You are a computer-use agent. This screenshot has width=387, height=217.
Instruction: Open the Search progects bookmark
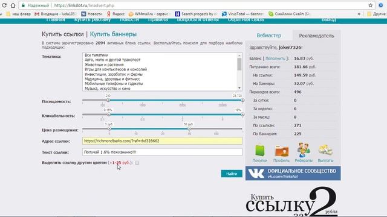click(x=196, y=14)
